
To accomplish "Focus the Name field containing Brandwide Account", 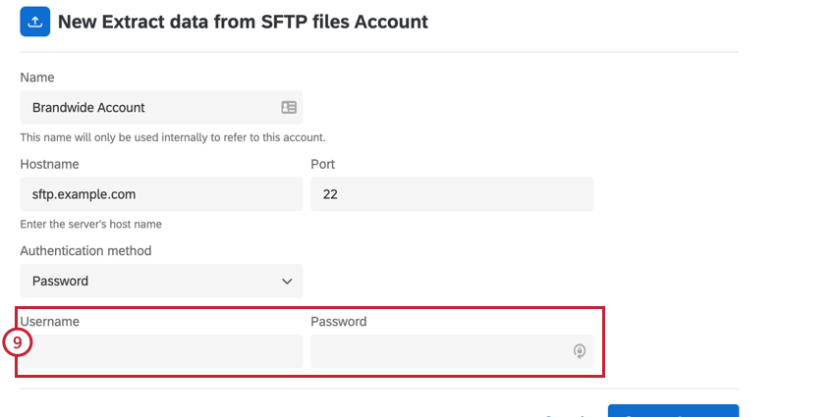I will tap(147, 107).
